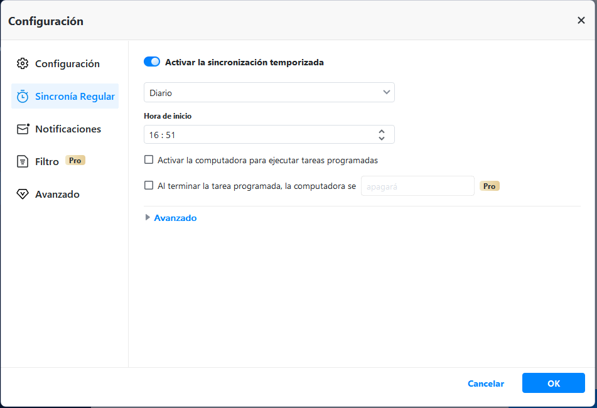Open the Configuración sidebar section
This screenshot has width=597, height=408.
coord(67,63)
